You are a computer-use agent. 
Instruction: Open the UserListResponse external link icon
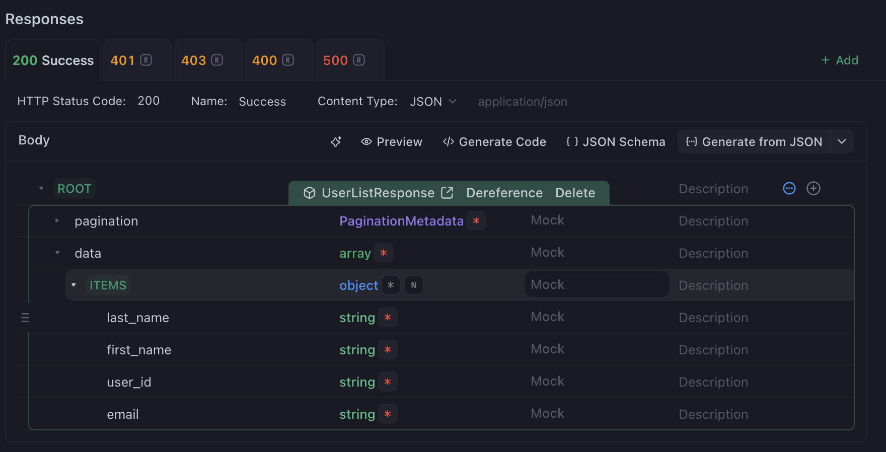click(447, 193)
